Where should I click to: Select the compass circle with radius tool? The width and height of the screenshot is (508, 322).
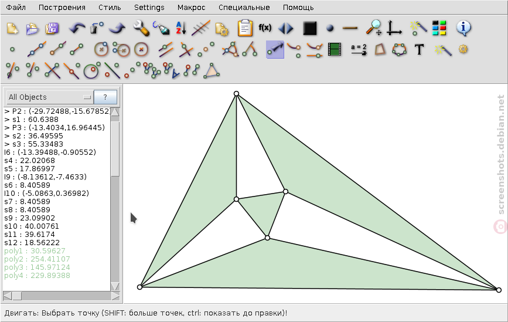[121, 50]
